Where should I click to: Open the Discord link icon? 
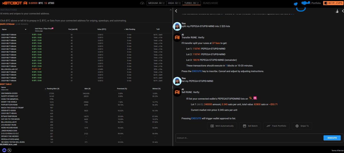[4, 150]
